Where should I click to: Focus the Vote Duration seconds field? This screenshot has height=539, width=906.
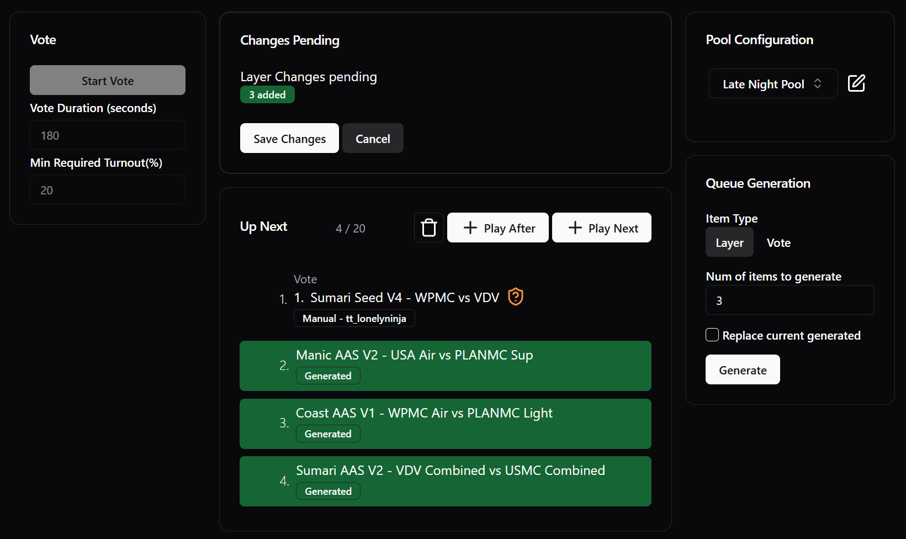click(x=108, y=135)
